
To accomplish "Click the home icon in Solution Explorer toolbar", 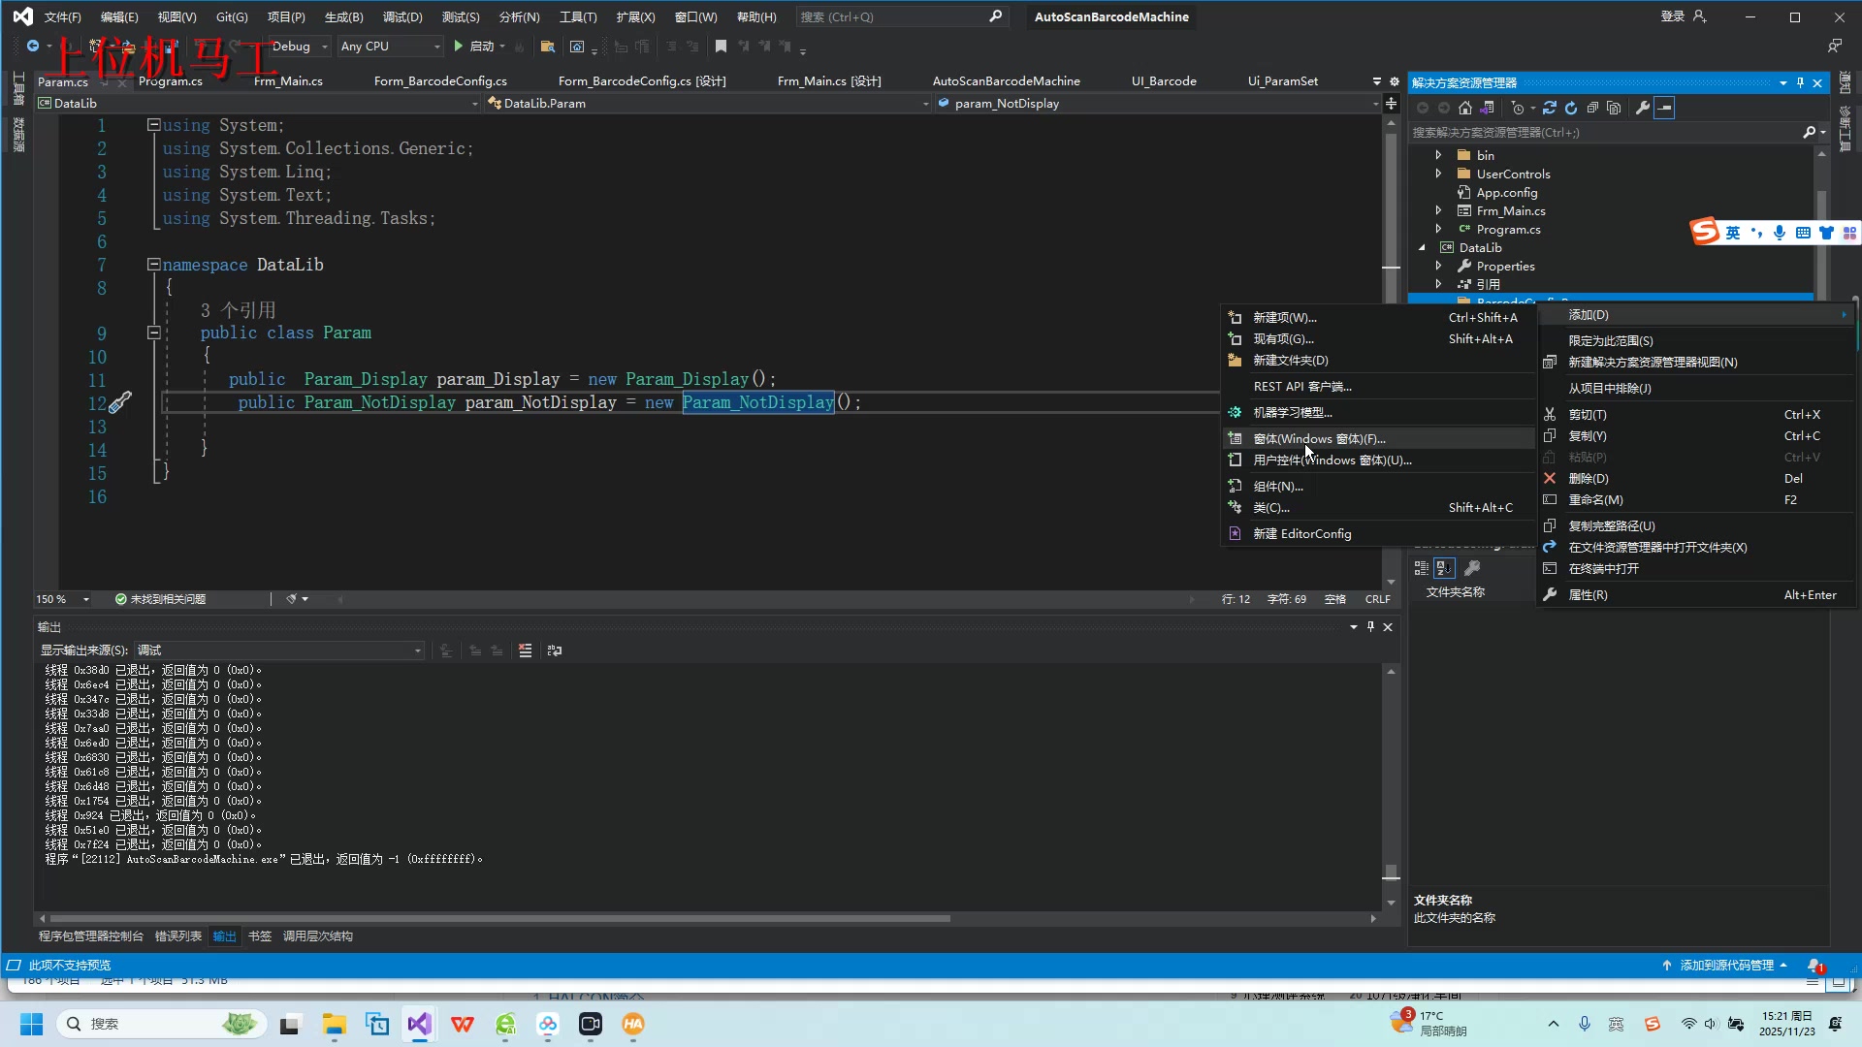I will pyautogui.click(x=1465, y=108).
